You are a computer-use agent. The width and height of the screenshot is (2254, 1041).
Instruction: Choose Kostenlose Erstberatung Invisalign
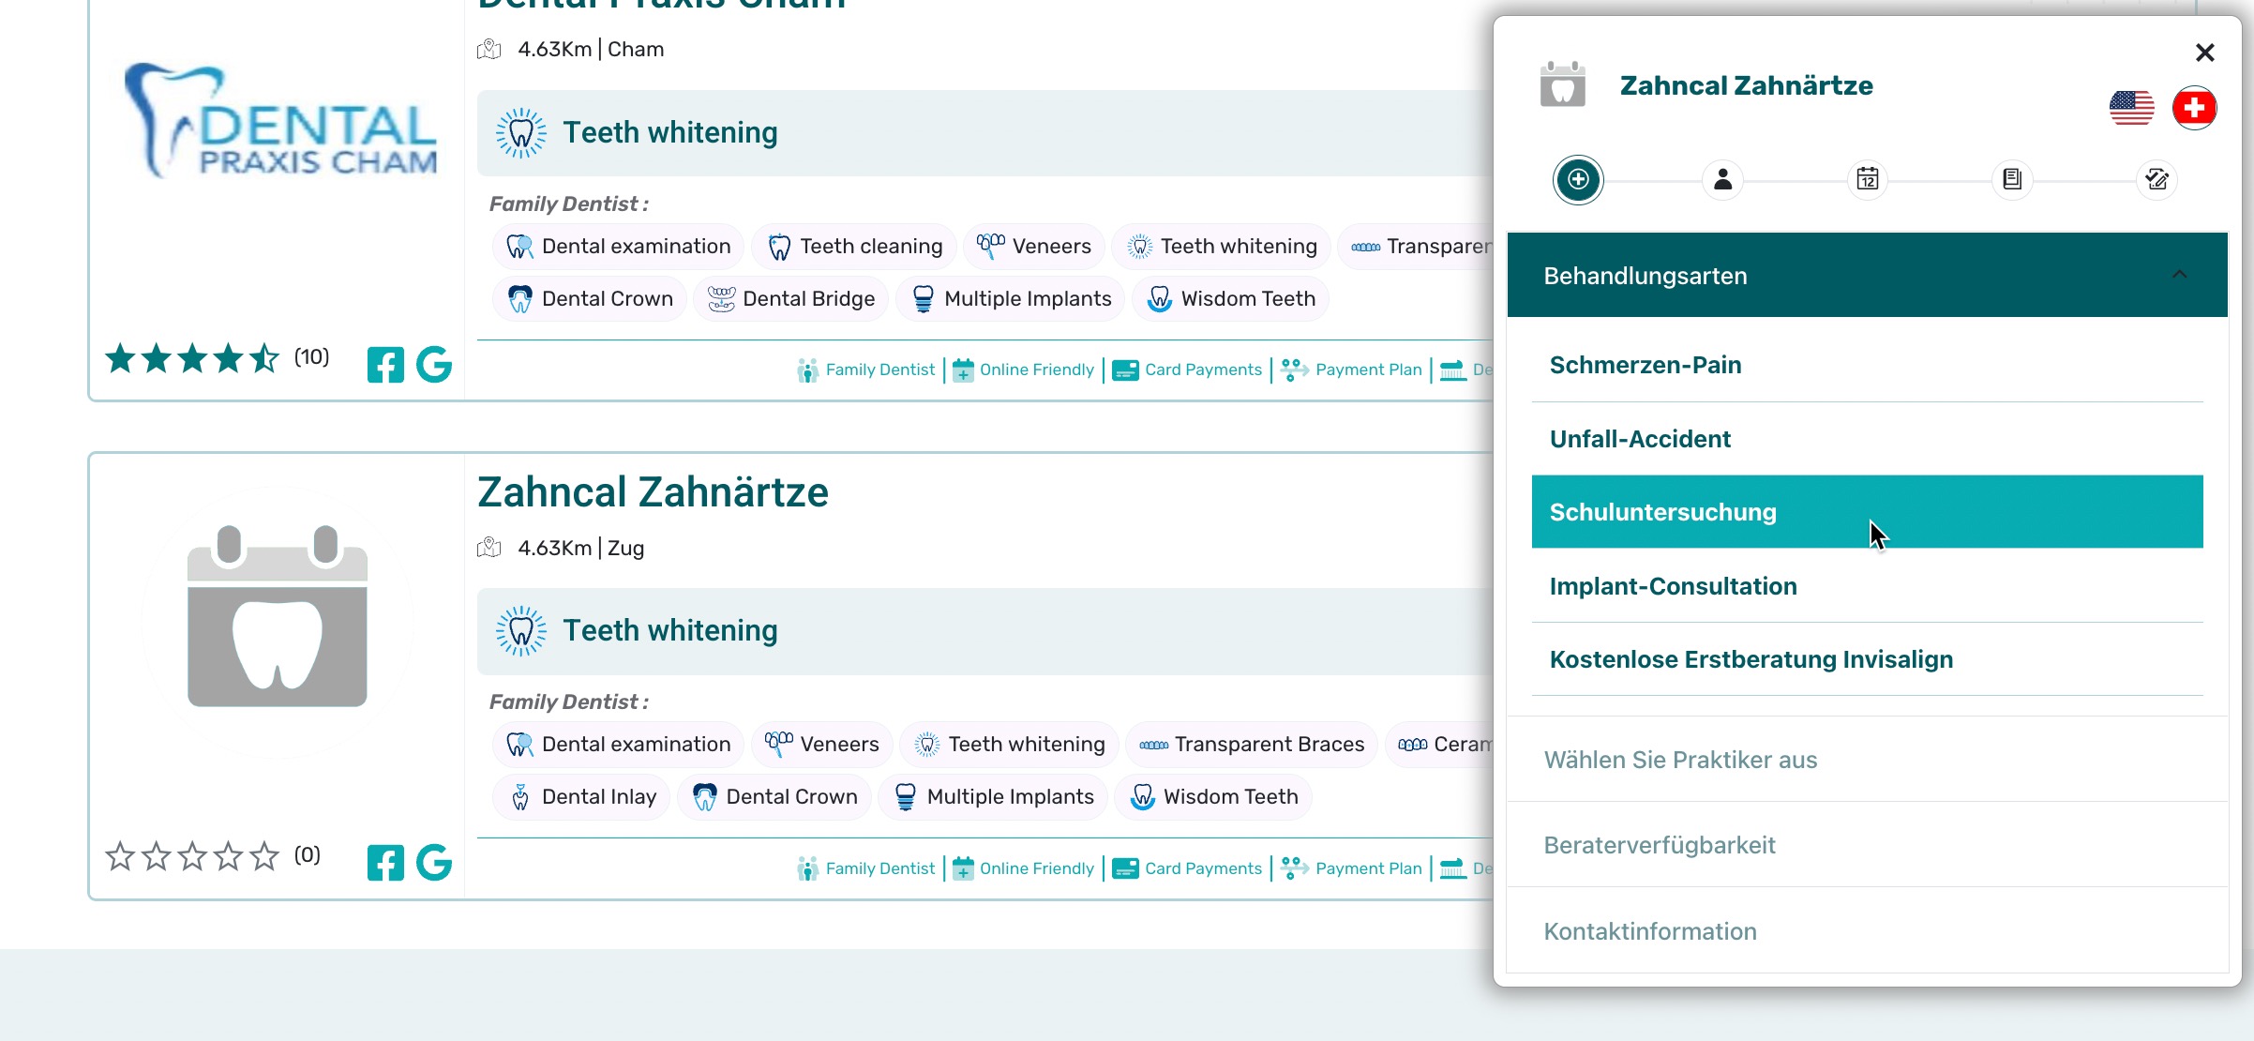(x=1867, y=659)
